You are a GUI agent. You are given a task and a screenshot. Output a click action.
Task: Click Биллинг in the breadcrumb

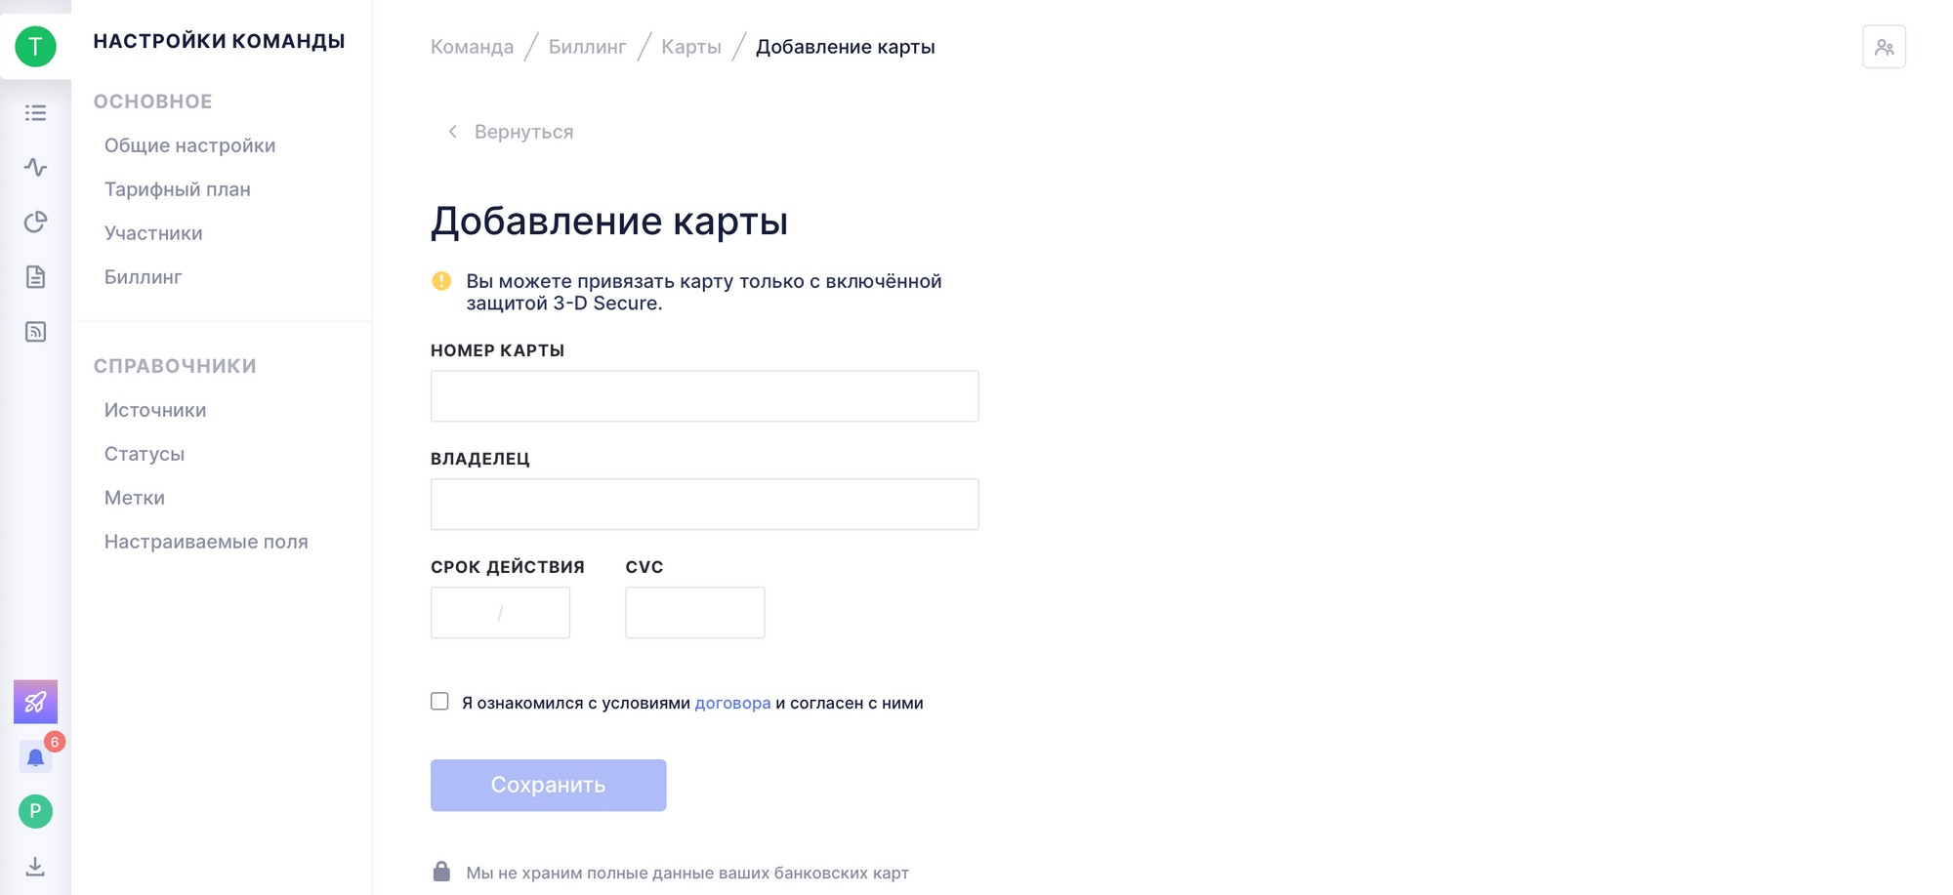coord(587,47)
